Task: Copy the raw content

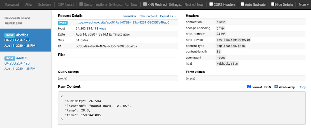Action: [x=302, y=87]
